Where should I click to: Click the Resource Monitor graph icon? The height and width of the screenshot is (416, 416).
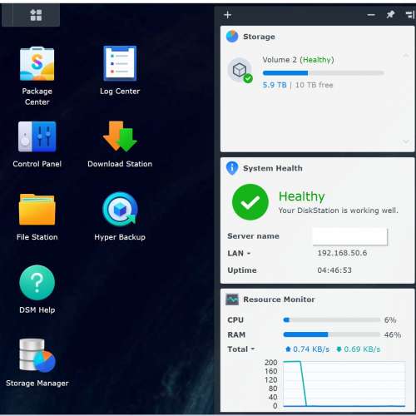[x=232, y=300]
